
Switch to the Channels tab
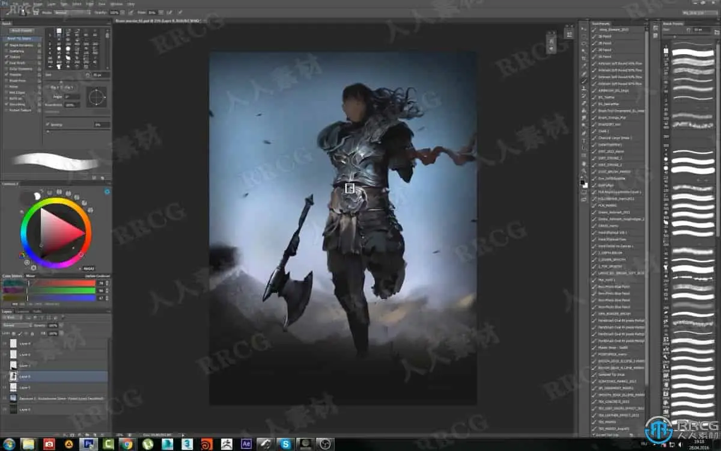click(x=22, y=311)
